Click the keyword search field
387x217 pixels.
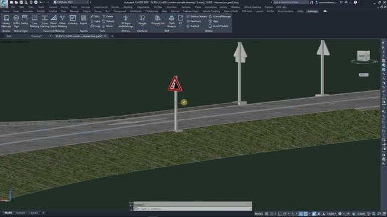coord(291,2)
